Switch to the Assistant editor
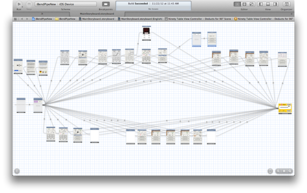Viewport: 307px width, 193px height. 245,4
